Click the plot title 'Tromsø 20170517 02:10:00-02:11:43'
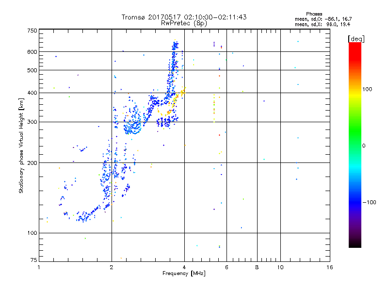Screen dimensions: 388x291 click(184, 17)
